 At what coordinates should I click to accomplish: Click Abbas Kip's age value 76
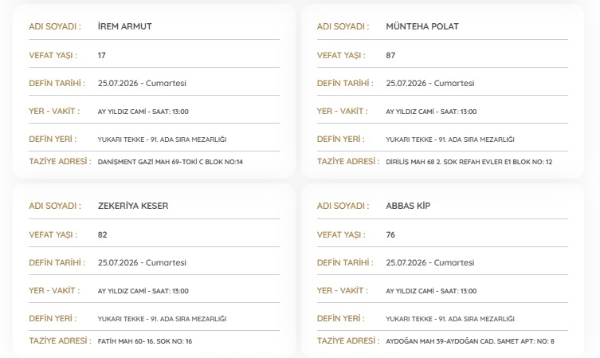click(390, 234)
